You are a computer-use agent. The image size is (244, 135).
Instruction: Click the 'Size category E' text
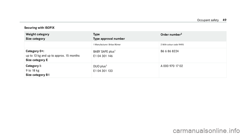37,60
